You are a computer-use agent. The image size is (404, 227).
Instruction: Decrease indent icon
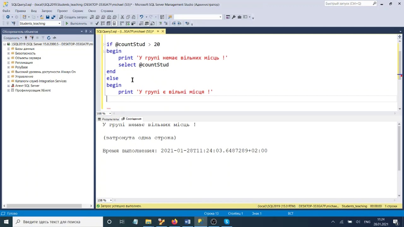tap(174, 23)
